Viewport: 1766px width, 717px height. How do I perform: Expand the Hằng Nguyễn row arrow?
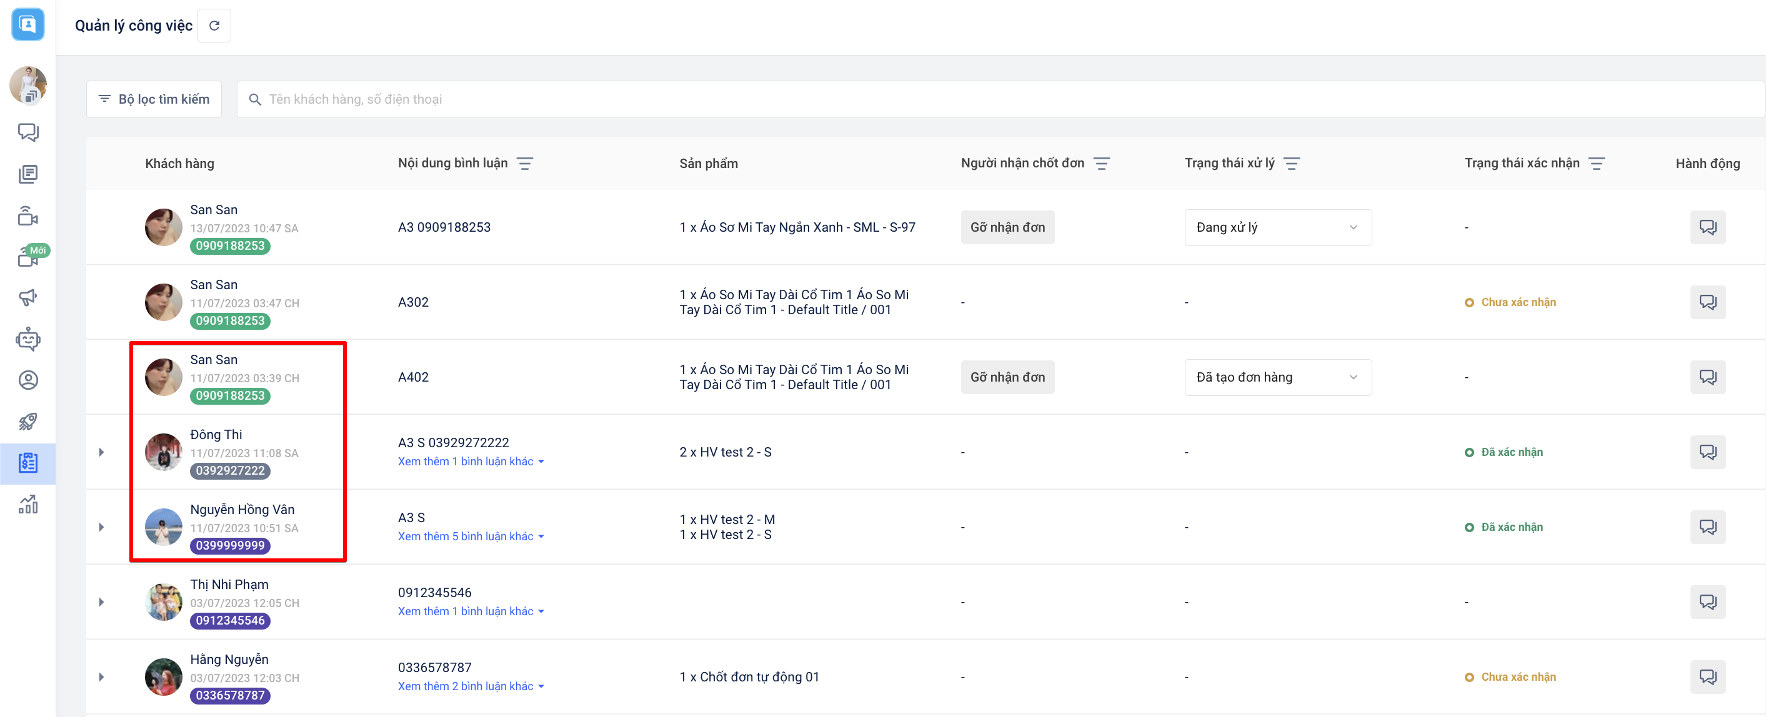pos(101,676)
